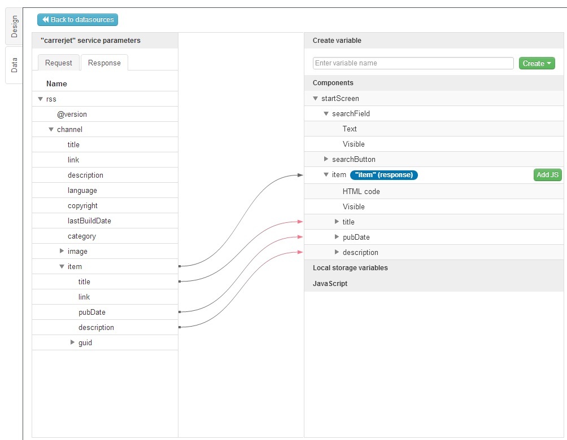Viewport: 567px width, 440px height.
Task: Select the HTML code property row
Action: (x=361, y=191)
